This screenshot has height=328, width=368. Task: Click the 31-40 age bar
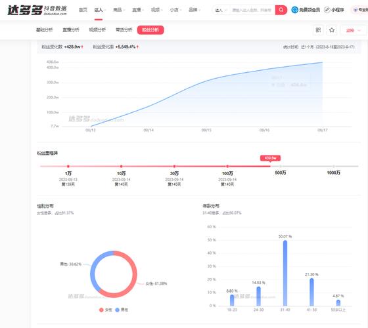tap(285, 273)
